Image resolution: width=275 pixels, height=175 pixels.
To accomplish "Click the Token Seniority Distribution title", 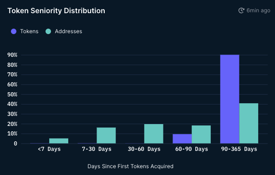I will [x=56, y=11].
